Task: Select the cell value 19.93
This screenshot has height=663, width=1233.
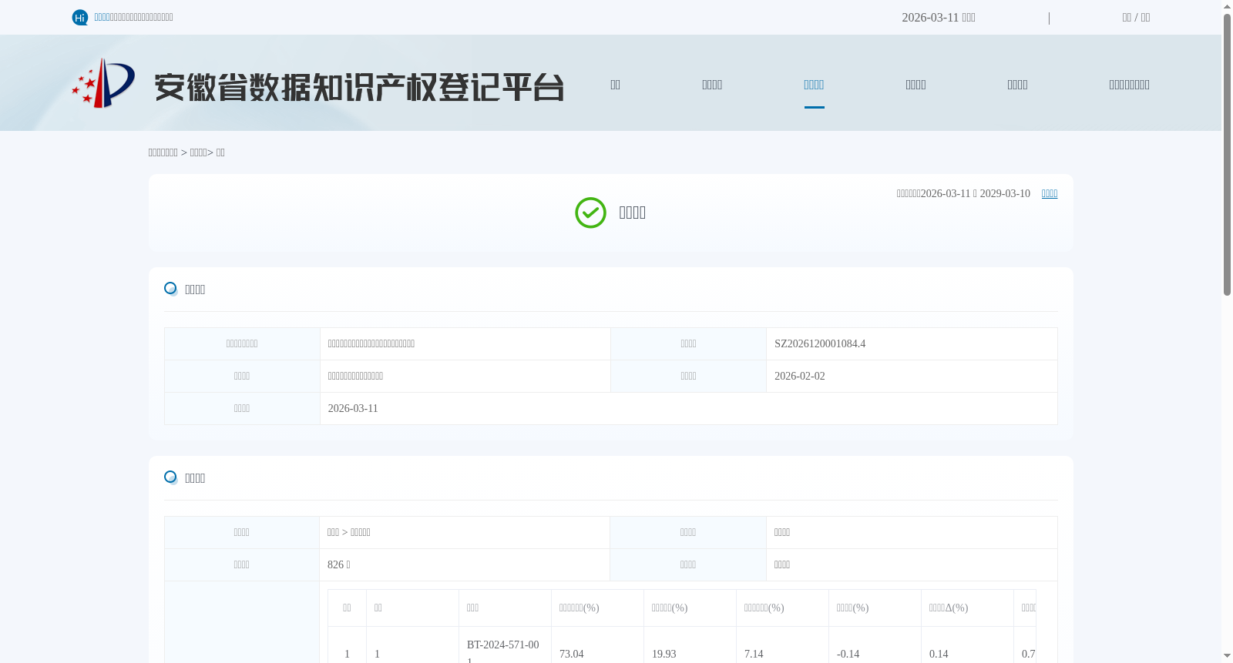Action: [664, 655]
